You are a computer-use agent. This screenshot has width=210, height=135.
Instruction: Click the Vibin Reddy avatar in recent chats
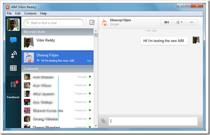pos(29,42)
